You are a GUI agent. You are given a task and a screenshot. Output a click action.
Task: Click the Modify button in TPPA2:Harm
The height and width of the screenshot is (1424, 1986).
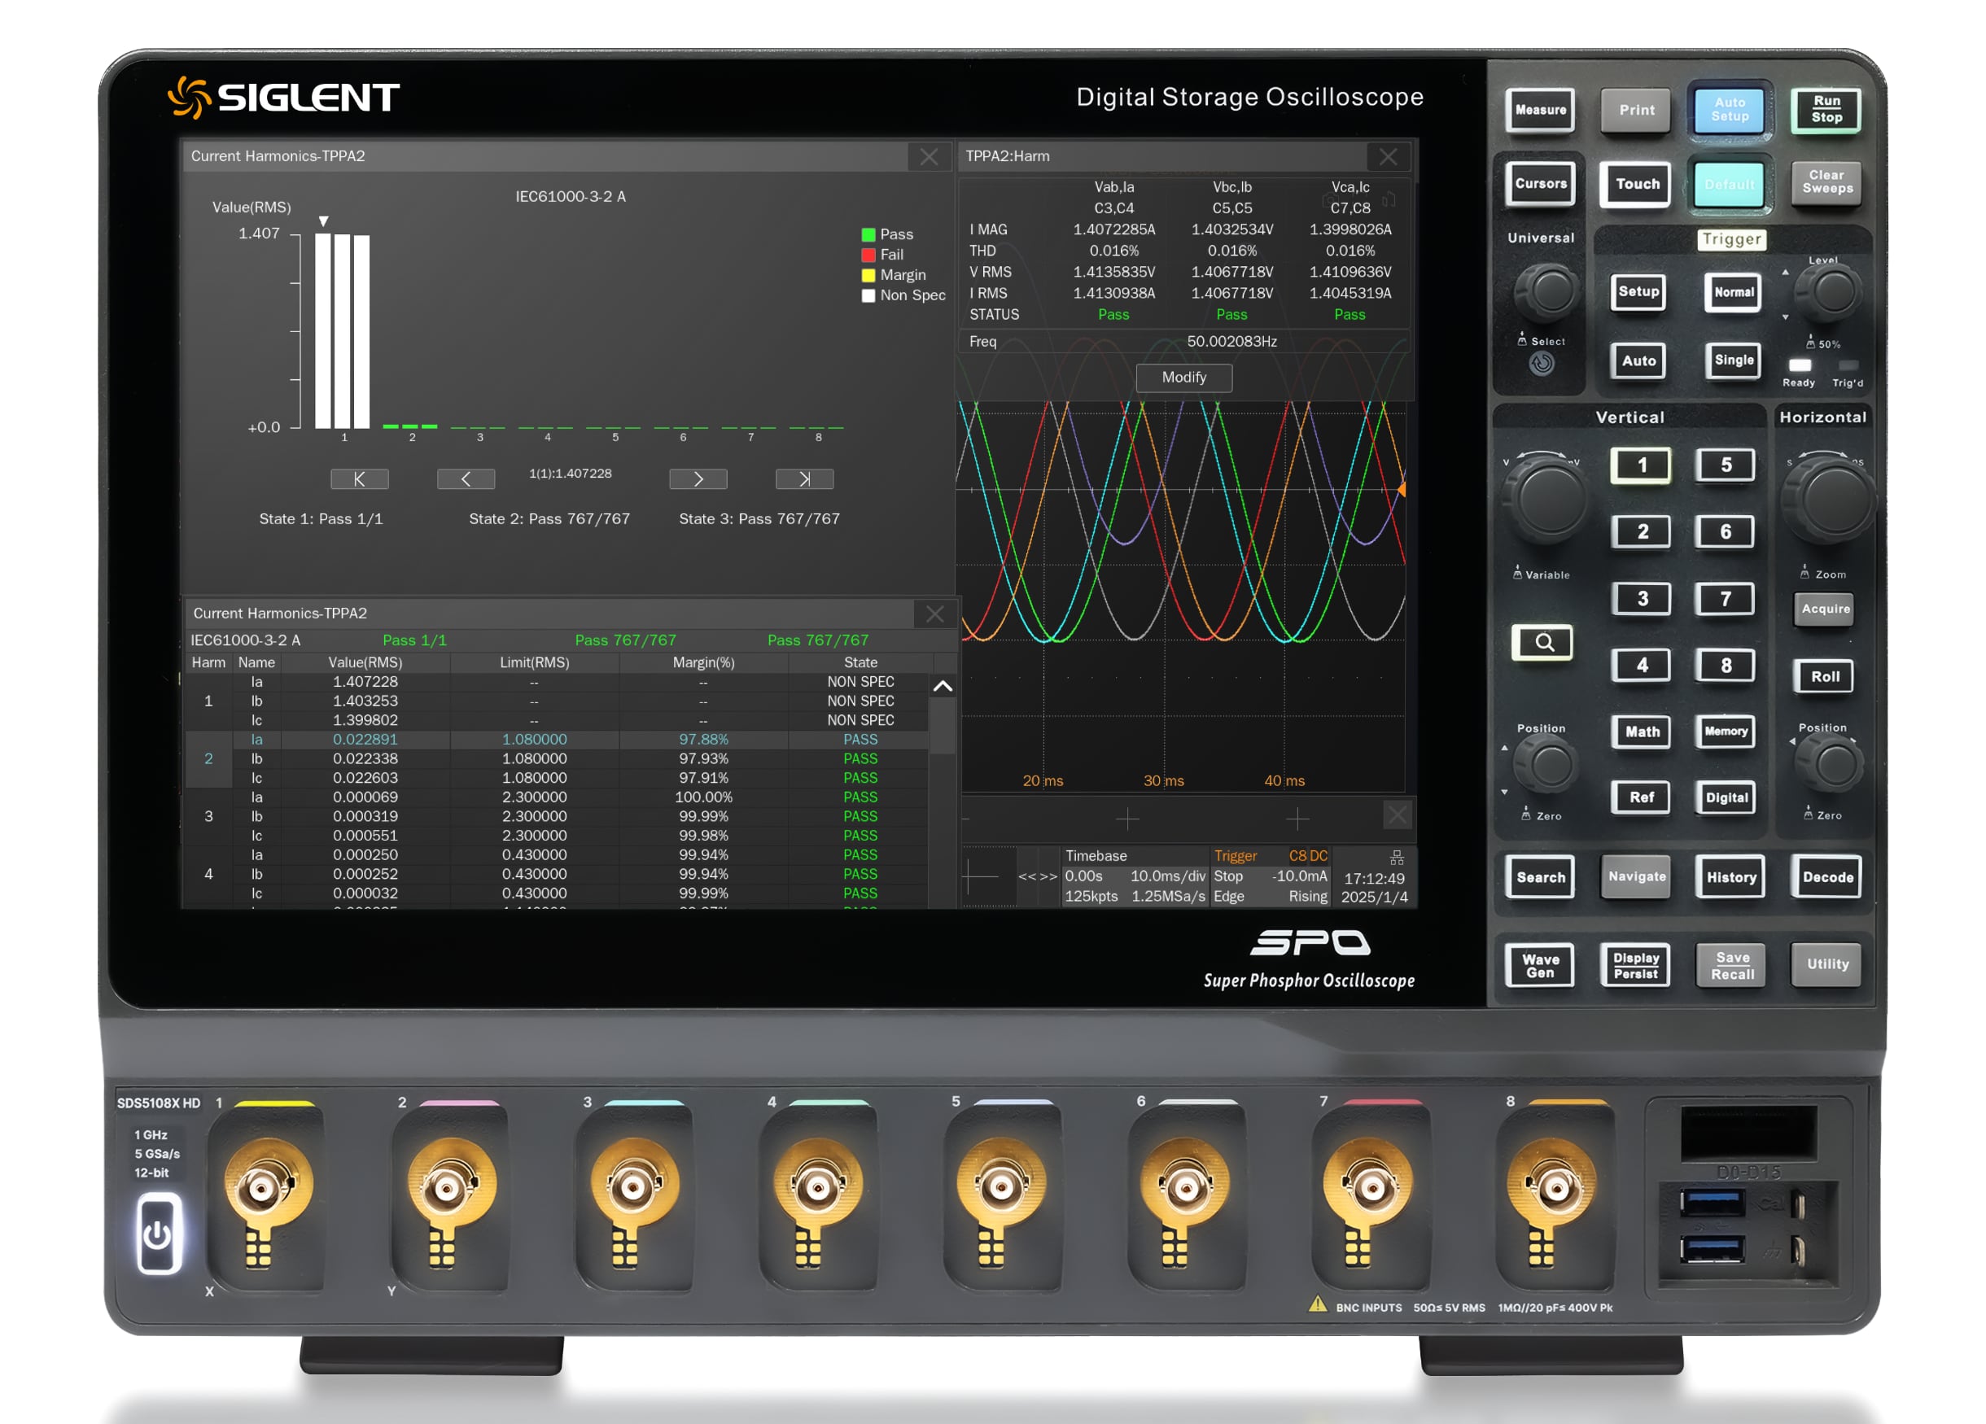click(x=1184, y=378)
